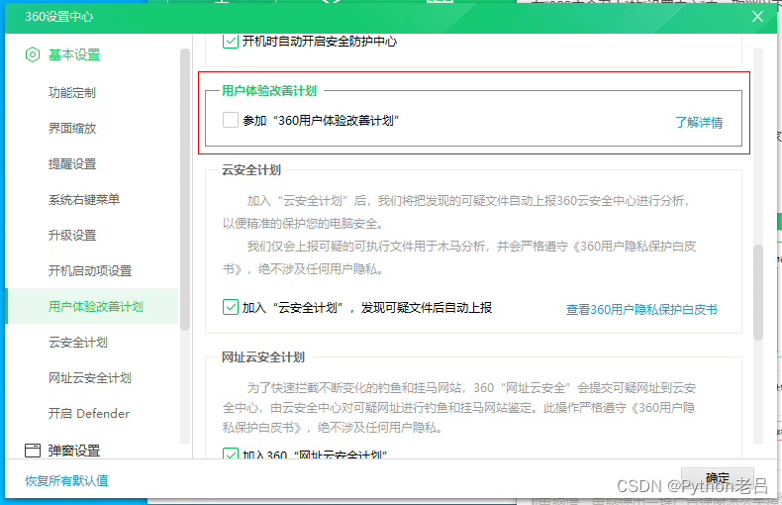Click the content pane scrollbar thumb

(758, 292)
